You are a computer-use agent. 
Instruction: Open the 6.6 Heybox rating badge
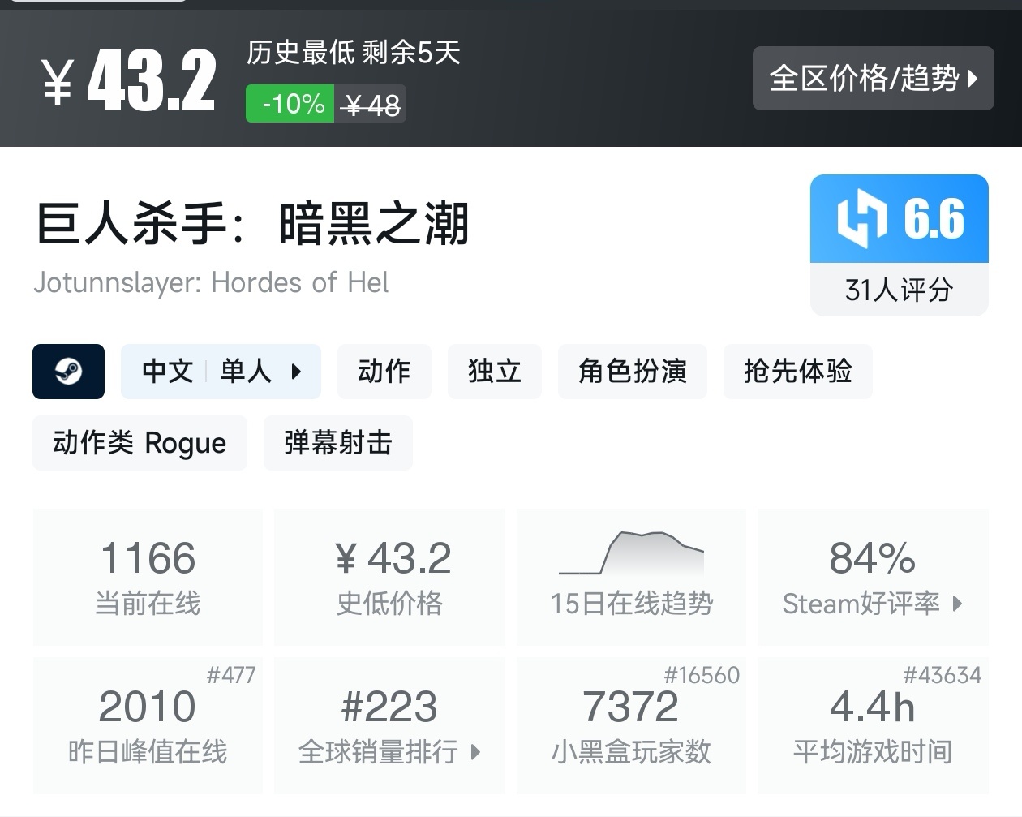[x=900, y=219]
